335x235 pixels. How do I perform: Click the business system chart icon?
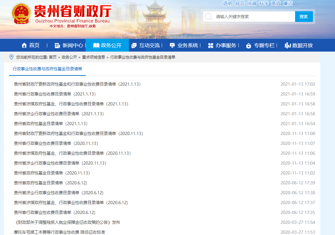pyautogui.click(x=172, y=46)
